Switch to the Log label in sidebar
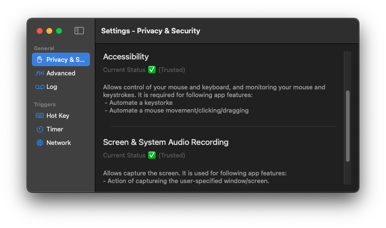Screen dimensions: 386x228 52,87
